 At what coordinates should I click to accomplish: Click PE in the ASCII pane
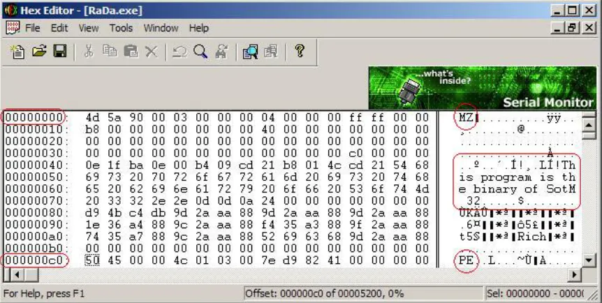click(466, 260)
